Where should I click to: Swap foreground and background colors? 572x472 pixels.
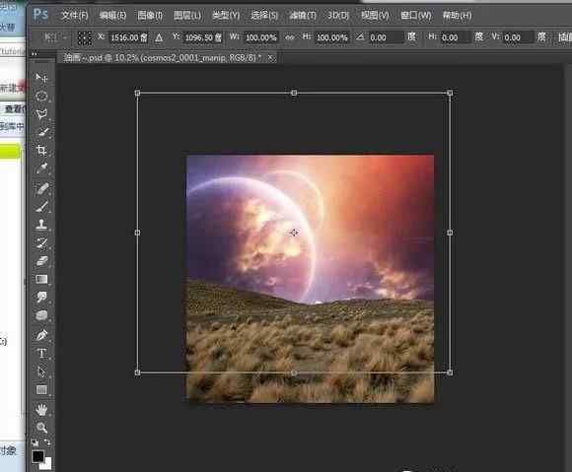coord(47,442)
